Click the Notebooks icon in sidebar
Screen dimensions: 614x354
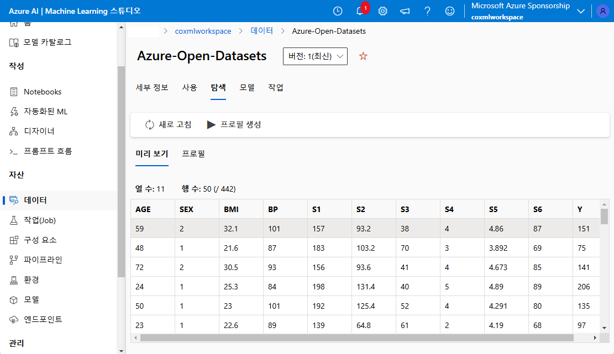(x=14, y=92)
